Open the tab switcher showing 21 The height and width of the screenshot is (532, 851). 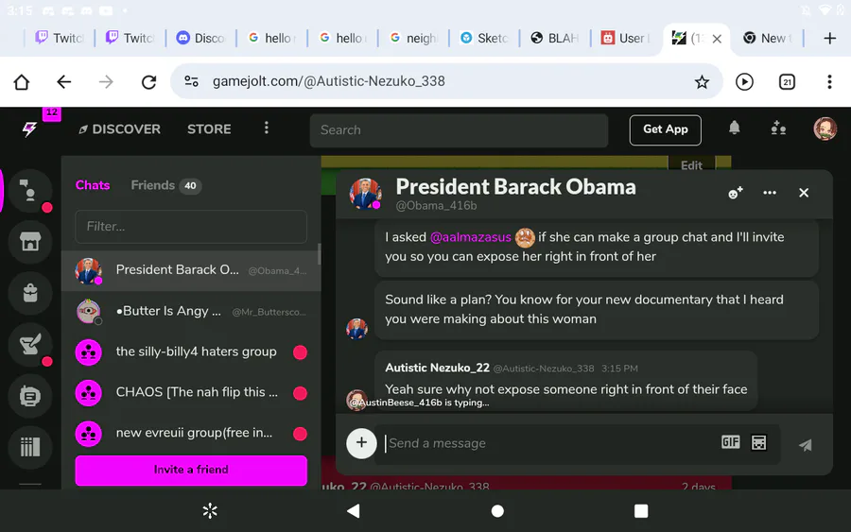click(787, 82)
